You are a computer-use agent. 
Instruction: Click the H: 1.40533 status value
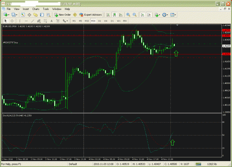(x=139, y=164)
